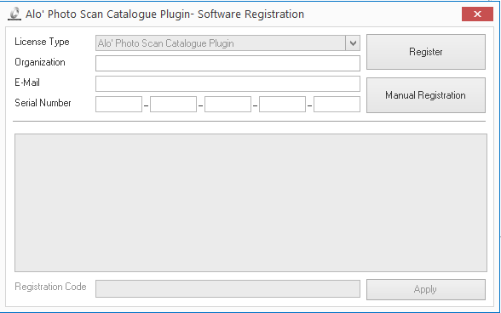Select the License Type combo box field
Image resolution: width=501 pixels, height=313 pixels.
[x=227, y=43]
